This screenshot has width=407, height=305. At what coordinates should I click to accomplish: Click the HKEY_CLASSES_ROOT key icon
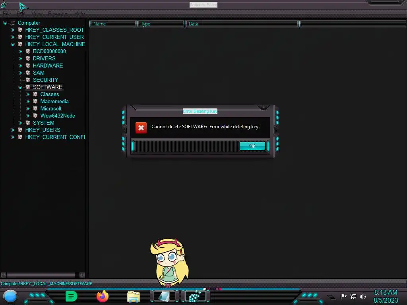[20, 30]
